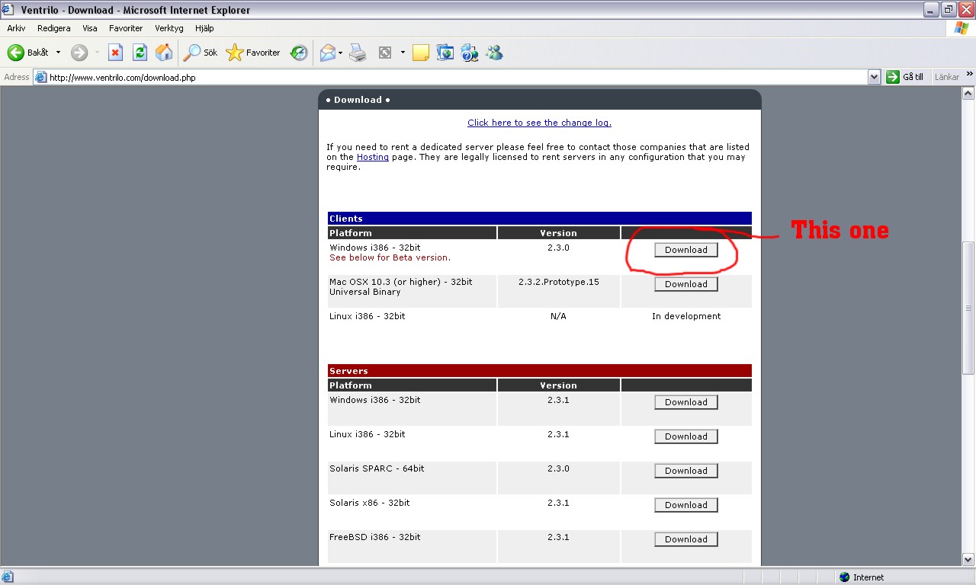Click the Gå till go button
The width and height of the screenshot is (976, 585).
click(x=906, y=77)
